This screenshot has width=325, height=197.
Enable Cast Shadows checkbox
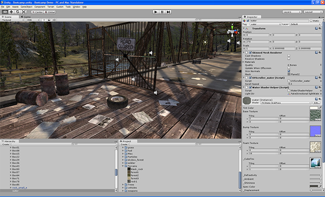click(x=289, y=56)
